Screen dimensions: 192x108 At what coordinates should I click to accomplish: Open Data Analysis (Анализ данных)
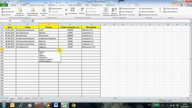(170, 12)
